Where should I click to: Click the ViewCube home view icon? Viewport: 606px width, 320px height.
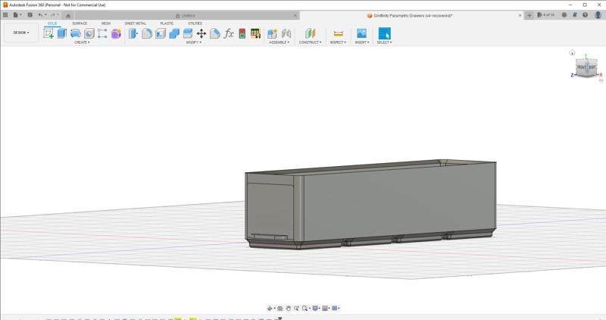click(x=573, y=53)
